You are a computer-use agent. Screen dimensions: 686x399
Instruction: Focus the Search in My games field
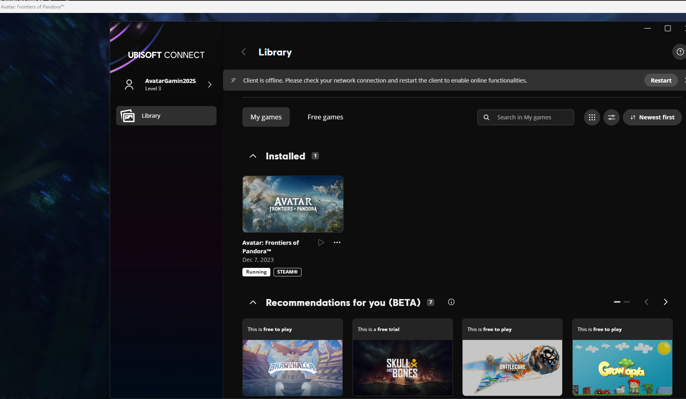[x=525, y=117]
